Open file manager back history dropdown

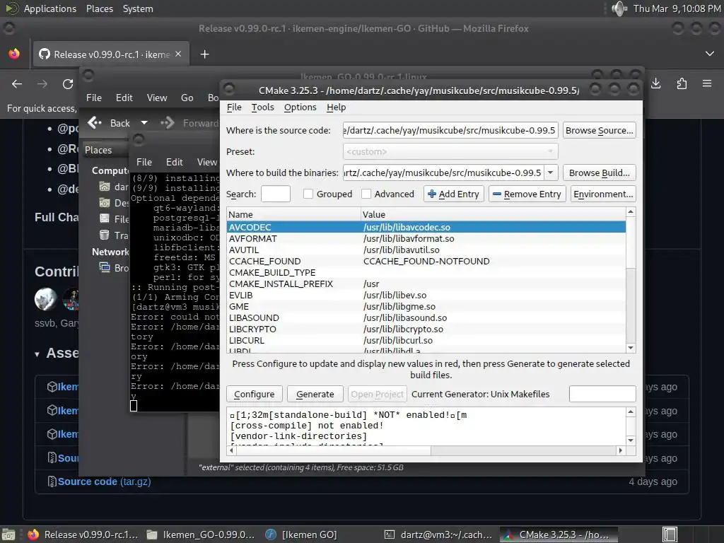click(144, 123)
